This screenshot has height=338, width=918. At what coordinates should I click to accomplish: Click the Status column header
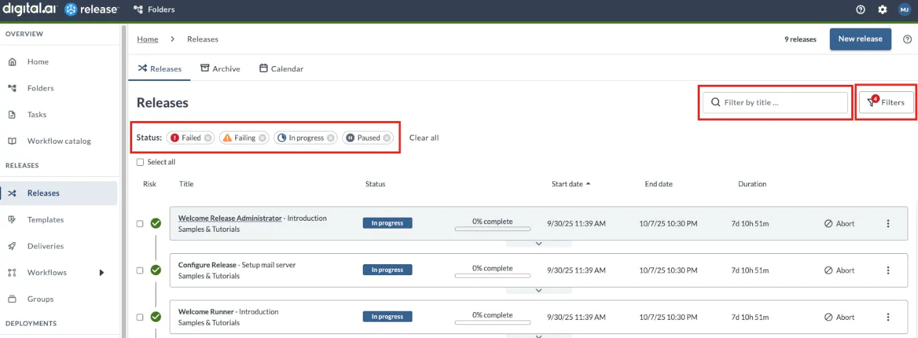(x=375, y=184)
